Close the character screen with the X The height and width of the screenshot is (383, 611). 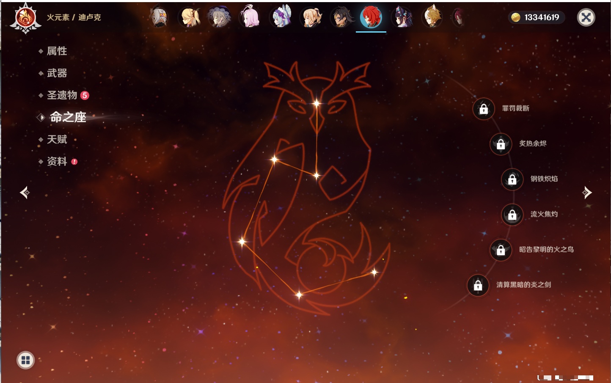(586, 17)
